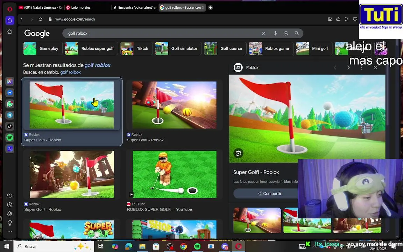Add page to bookmarks heart in address bar

[x=355, y=19]
